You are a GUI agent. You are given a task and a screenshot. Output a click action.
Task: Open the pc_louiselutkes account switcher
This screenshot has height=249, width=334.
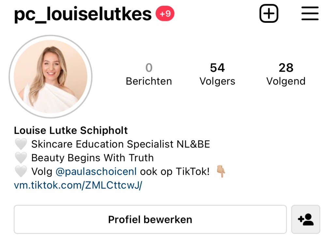pos(83,14)
